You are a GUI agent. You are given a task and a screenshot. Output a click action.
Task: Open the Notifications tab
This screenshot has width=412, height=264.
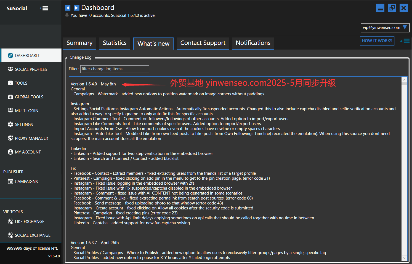pyautogui.click(x=253, y=43)
